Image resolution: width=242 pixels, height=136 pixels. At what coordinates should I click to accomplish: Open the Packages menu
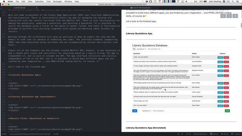[57, 2]
